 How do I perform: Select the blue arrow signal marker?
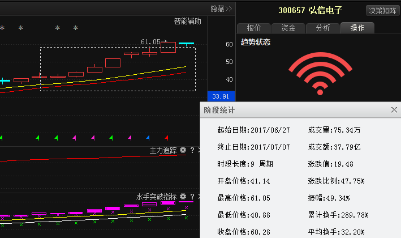point(148,137)
